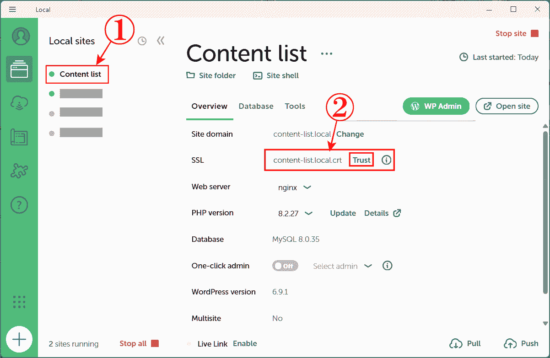
Task: Open the Blueprints icon in sidebar
Action: click(19, 138)
